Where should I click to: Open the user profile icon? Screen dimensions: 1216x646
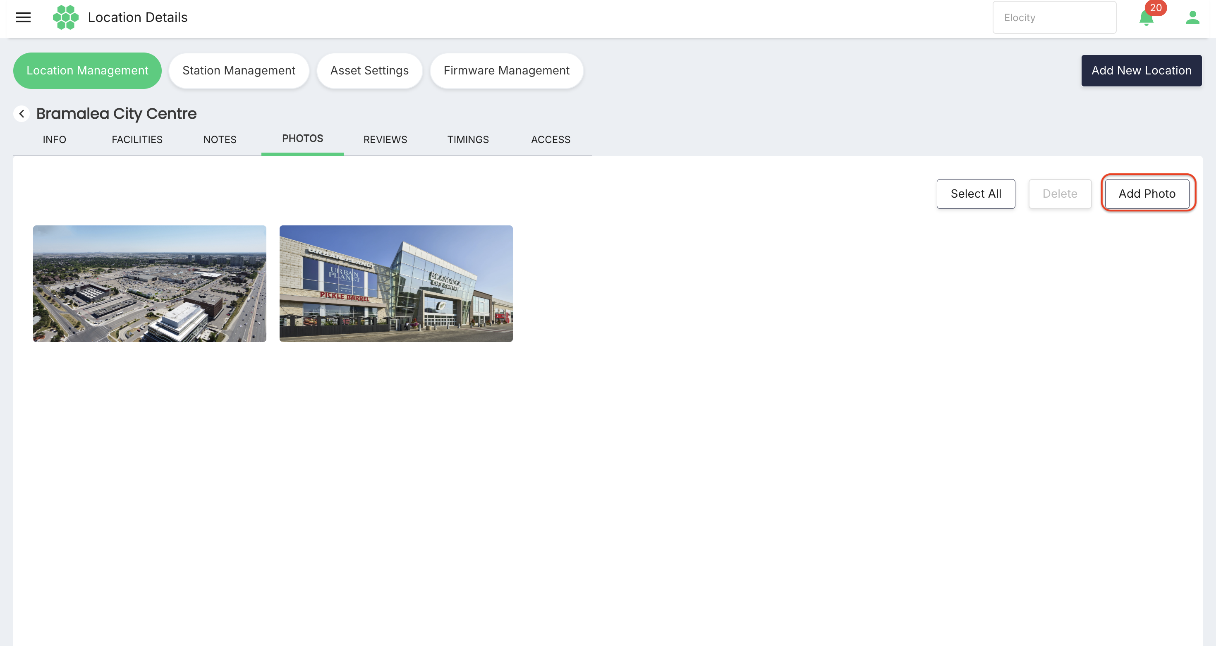1192,17
